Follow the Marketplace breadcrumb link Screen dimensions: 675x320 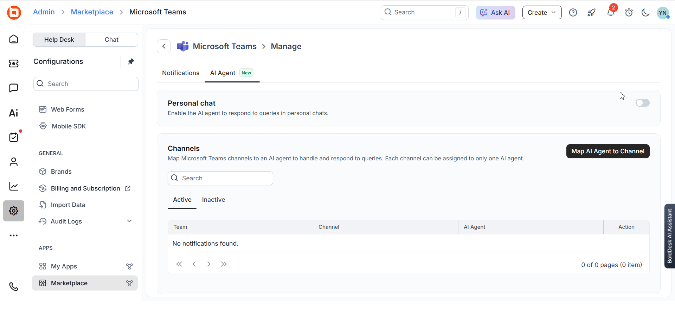tap(92, 12)
